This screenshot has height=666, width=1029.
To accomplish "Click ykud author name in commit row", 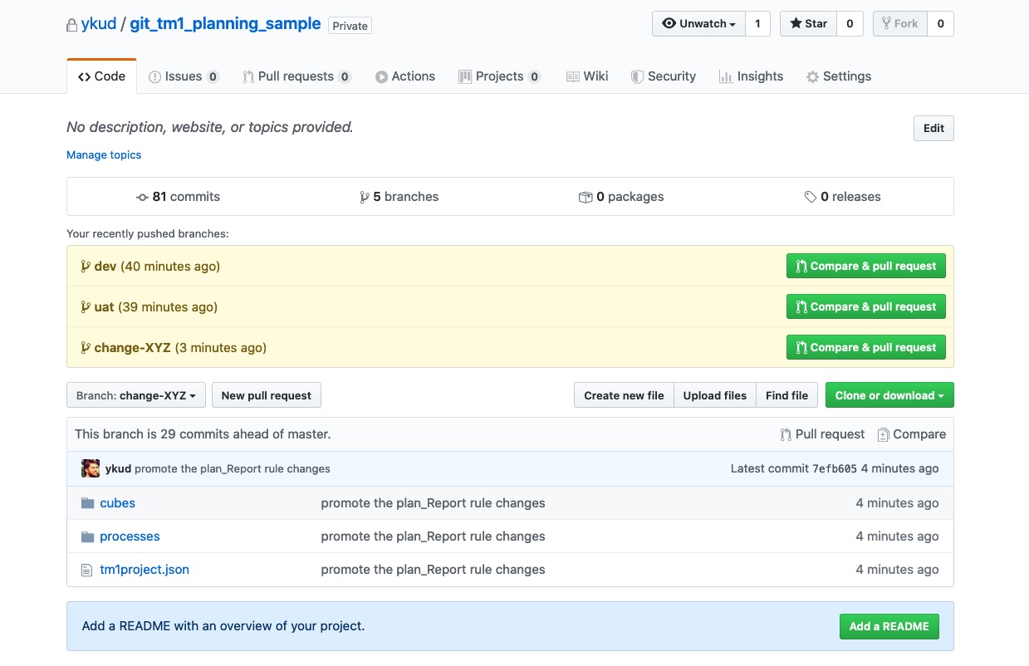I will pos(118,468).
